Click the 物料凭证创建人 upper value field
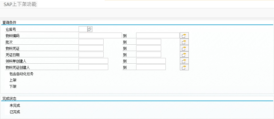Viewport: 274px width, 119px height. 151,67
